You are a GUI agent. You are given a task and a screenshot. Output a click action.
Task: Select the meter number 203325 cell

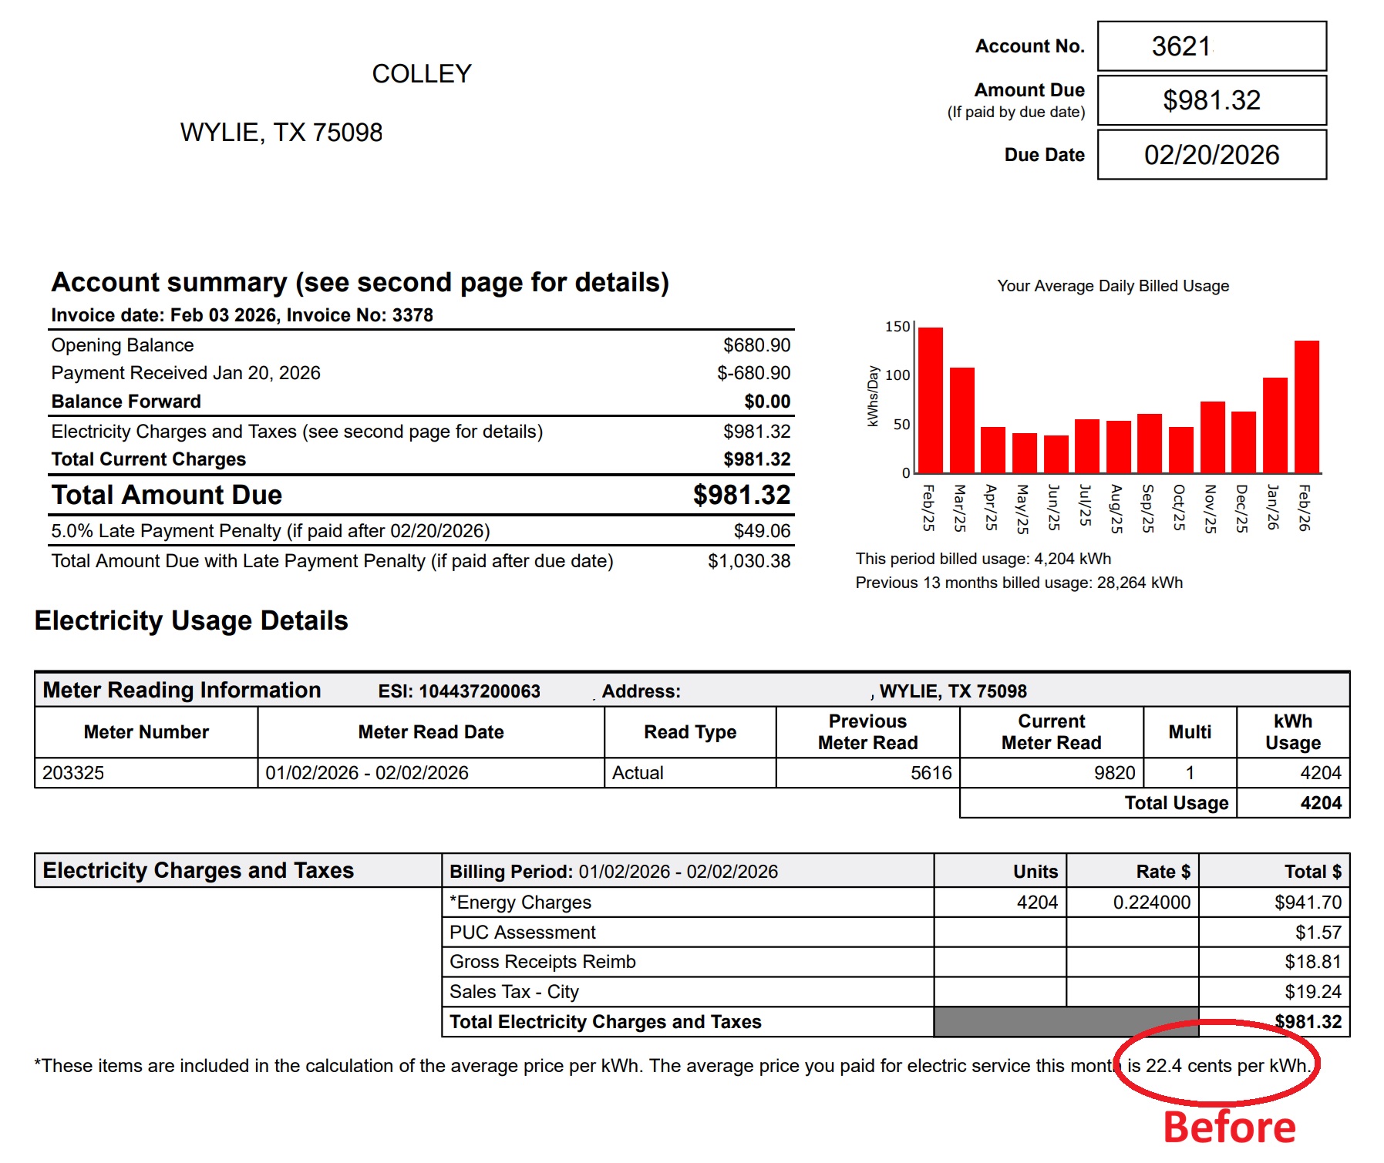tap(73, 773)
